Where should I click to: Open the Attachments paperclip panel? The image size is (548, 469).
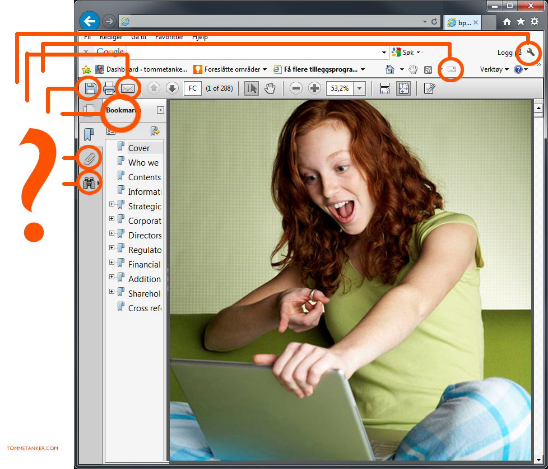click(x=89, y=158)
